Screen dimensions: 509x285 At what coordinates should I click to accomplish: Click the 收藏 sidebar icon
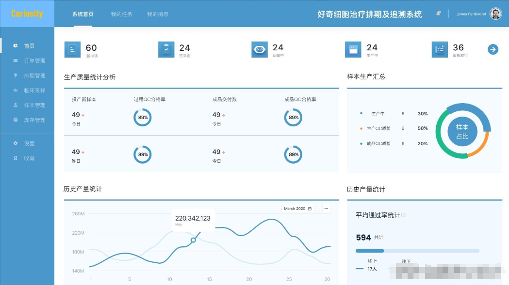point(15,158)
